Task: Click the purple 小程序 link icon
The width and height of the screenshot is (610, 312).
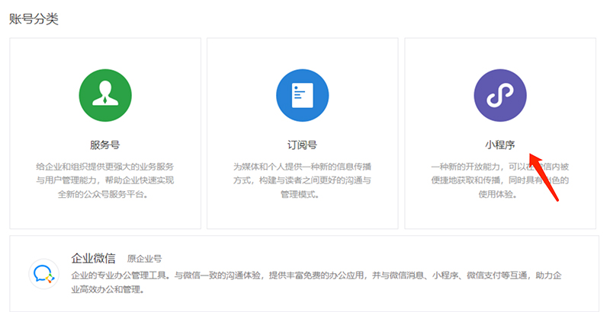Action: [x=500, y=95]
